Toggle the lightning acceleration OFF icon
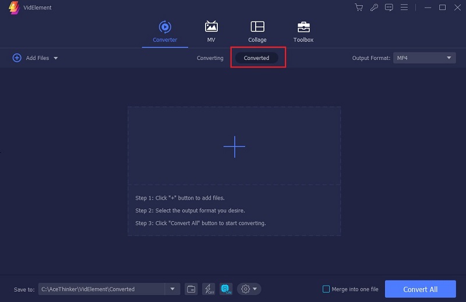This screenshot has height=302, width=466. click(209, 289)
